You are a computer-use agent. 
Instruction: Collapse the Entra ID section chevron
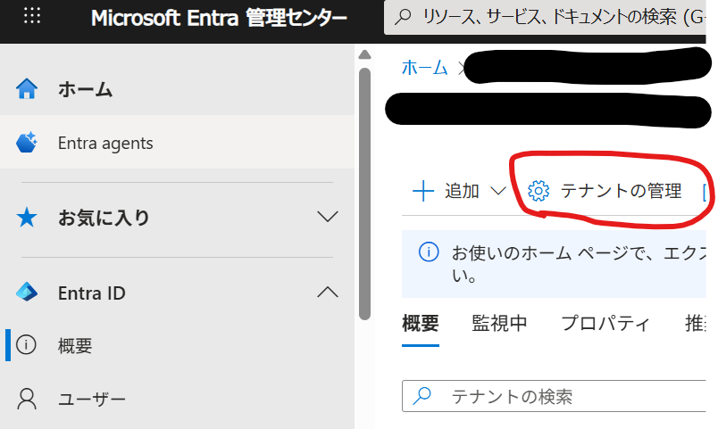(328, 292)
